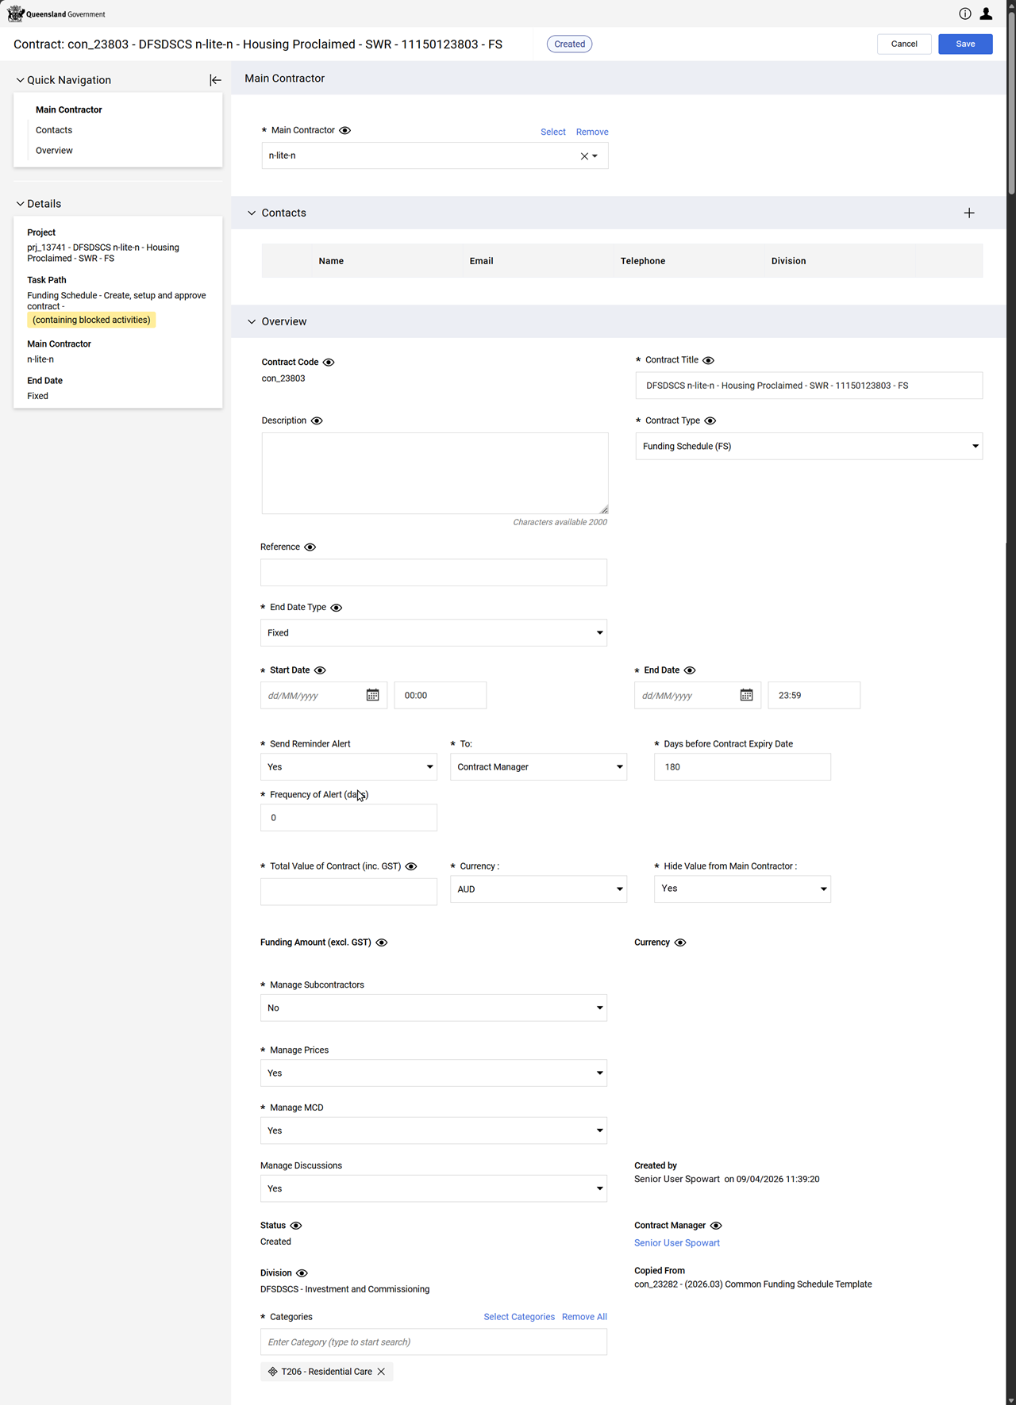Toggle the eye icon beside Contract Code

pos(329,363)
